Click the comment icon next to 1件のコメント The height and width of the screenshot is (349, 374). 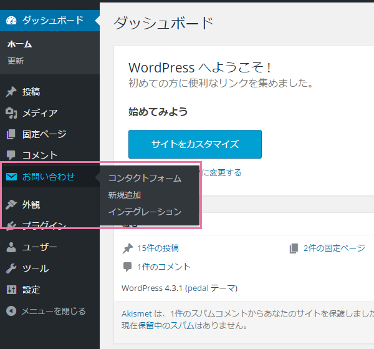coord(127,267)
